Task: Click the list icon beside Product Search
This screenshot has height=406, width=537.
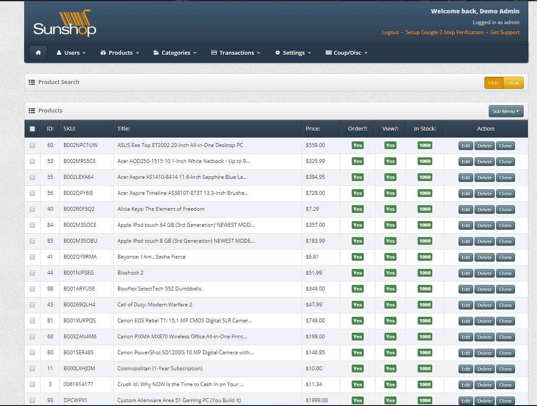Action: click(x=32, y=82)
